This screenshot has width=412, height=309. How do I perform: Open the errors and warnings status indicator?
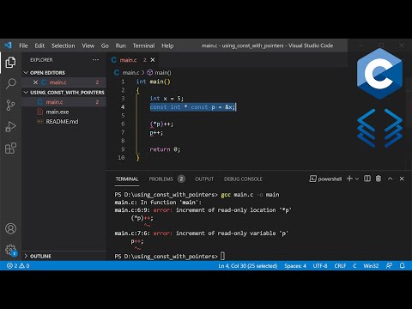18,266
